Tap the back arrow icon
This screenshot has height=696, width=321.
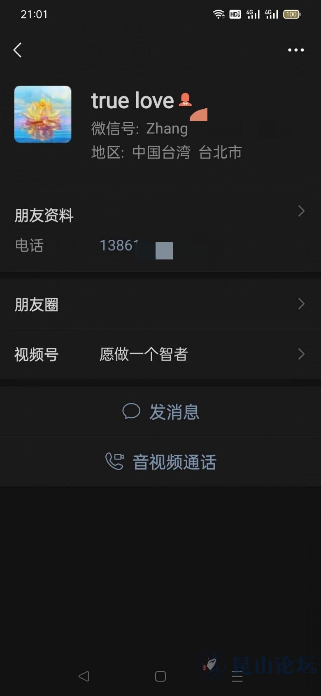coord(17,50)
